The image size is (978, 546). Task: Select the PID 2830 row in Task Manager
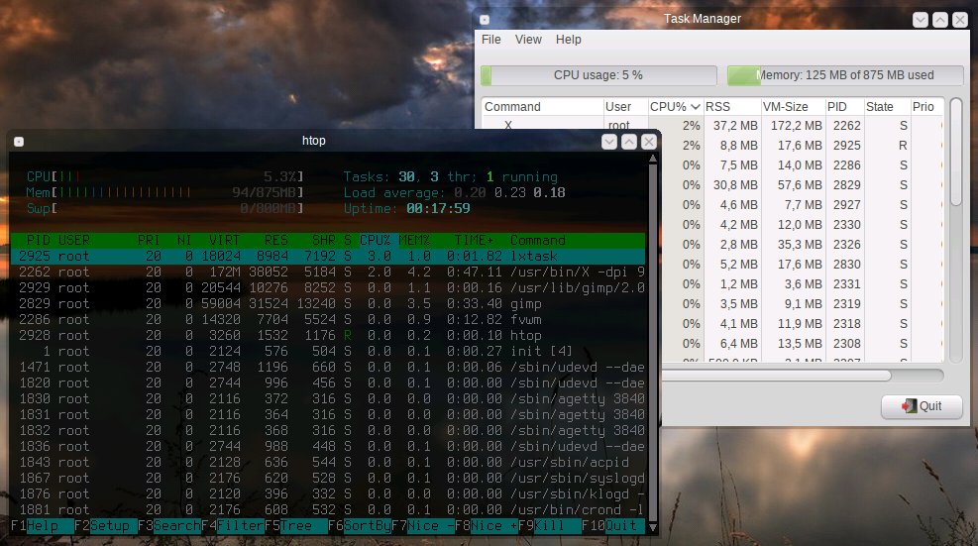tap(802, 265)
